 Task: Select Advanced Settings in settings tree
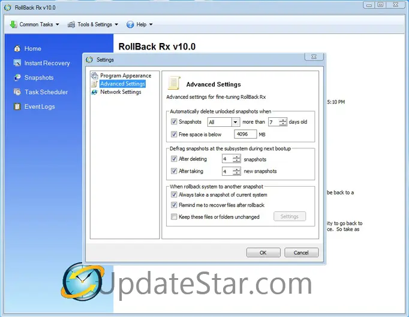[x=122, y=84]
